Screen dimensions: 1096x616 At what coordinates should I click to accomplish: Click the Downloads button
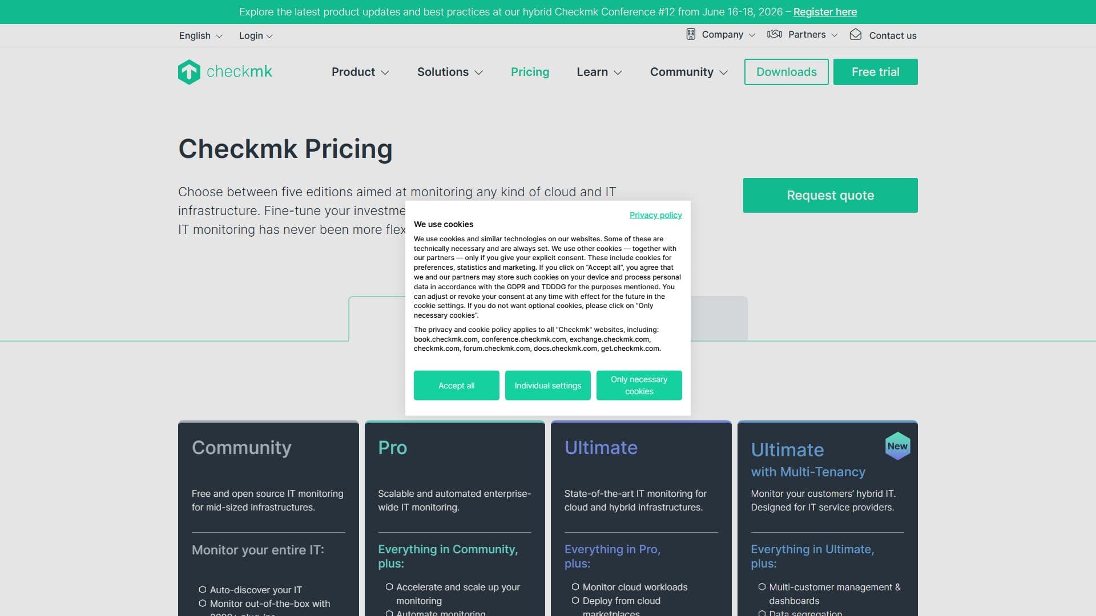click(x=786, y=72)
